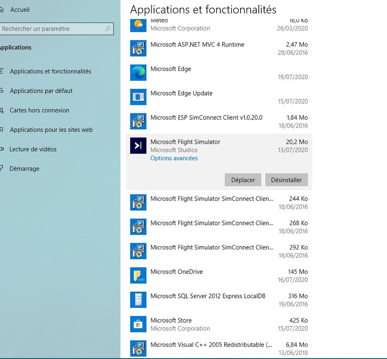Image resolution: width=387 pixels, height=359 pixels.
Task: Select the Microsoft OneDrive entry name
Action: coord(177,271)
